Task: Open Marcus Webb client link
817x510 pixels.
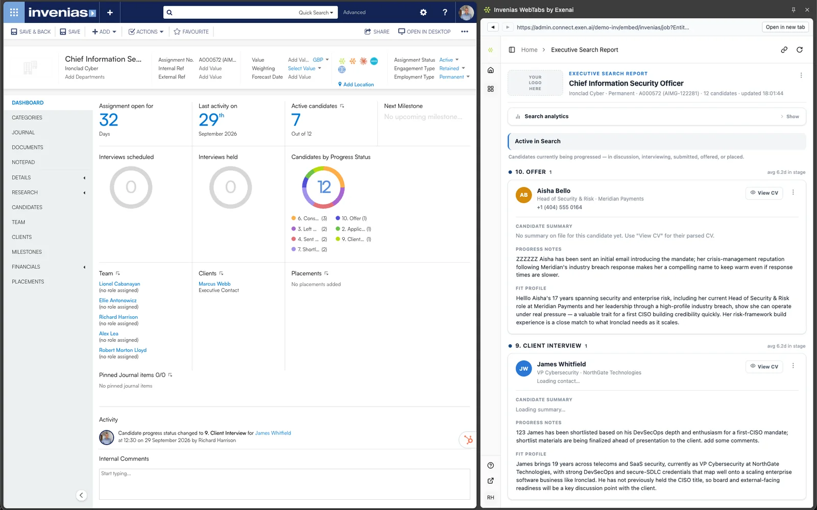Action: (214, 284)
